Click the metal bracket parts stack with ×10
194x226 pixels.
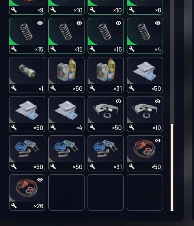point(145,114)
